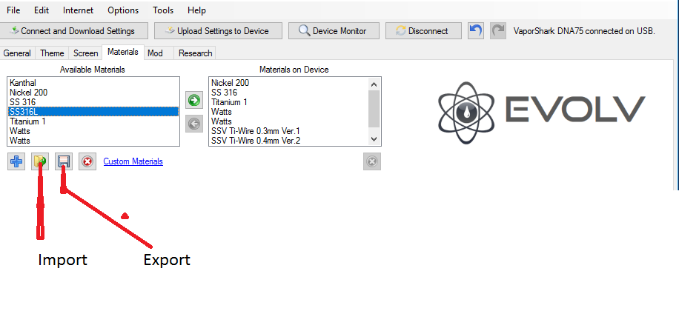
Task: Switch to the Research tab
Action: tap(195, 53)
